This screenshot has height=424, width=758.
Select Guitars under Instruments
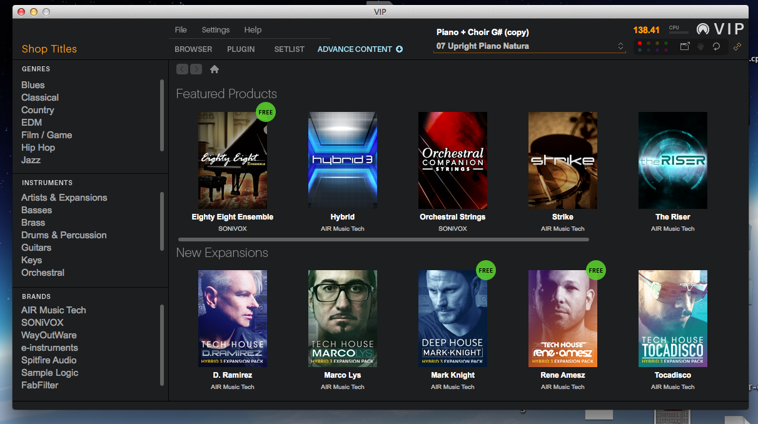point(36,248)
